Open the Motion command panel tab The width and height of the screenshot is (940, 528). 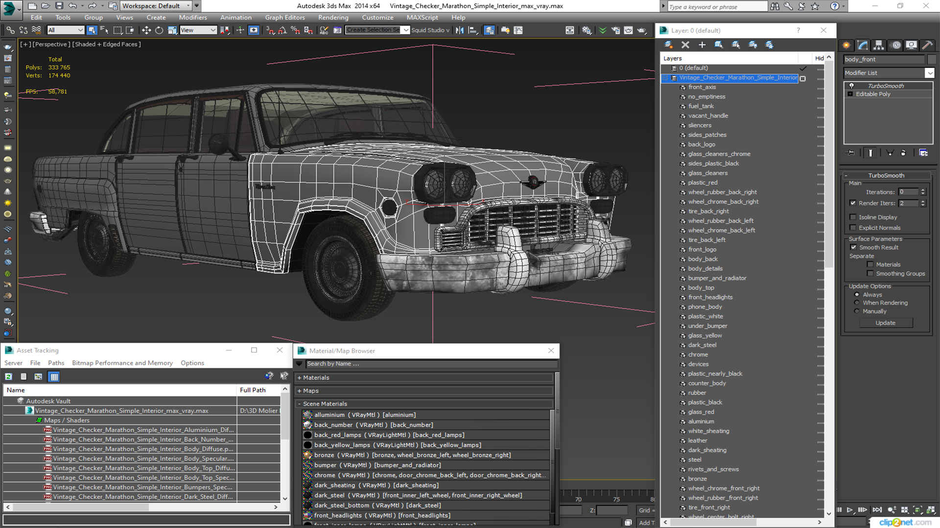click(896, 45)
